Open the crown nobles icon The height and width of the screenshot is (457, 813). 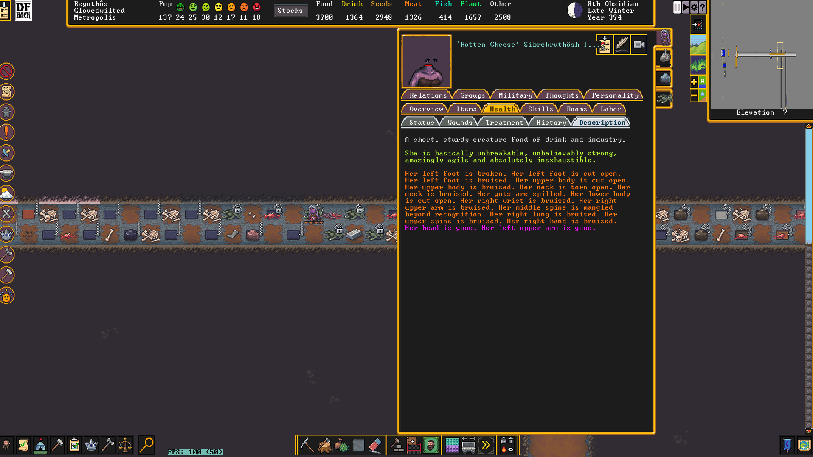coord(91,445)
